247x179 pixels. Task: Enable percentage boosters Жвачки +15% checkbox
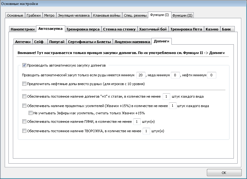[24, 106]
